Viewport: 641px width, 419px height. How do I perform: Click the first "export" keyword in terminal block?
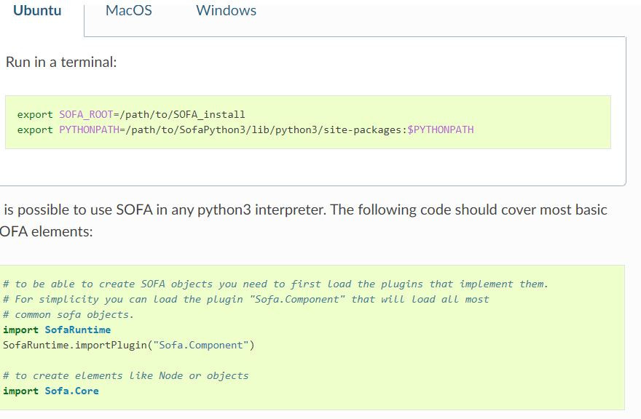35,114
